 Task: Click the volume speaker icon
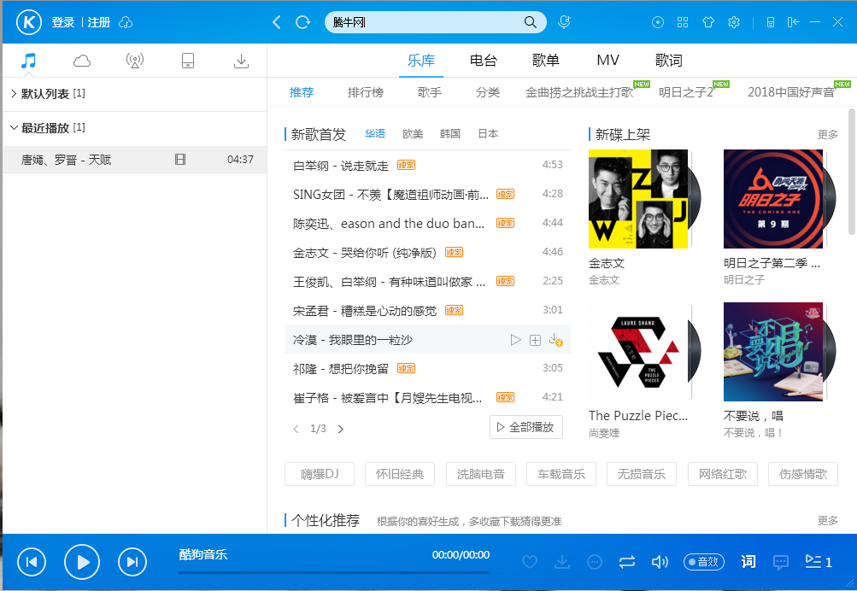tap(660, 562)
